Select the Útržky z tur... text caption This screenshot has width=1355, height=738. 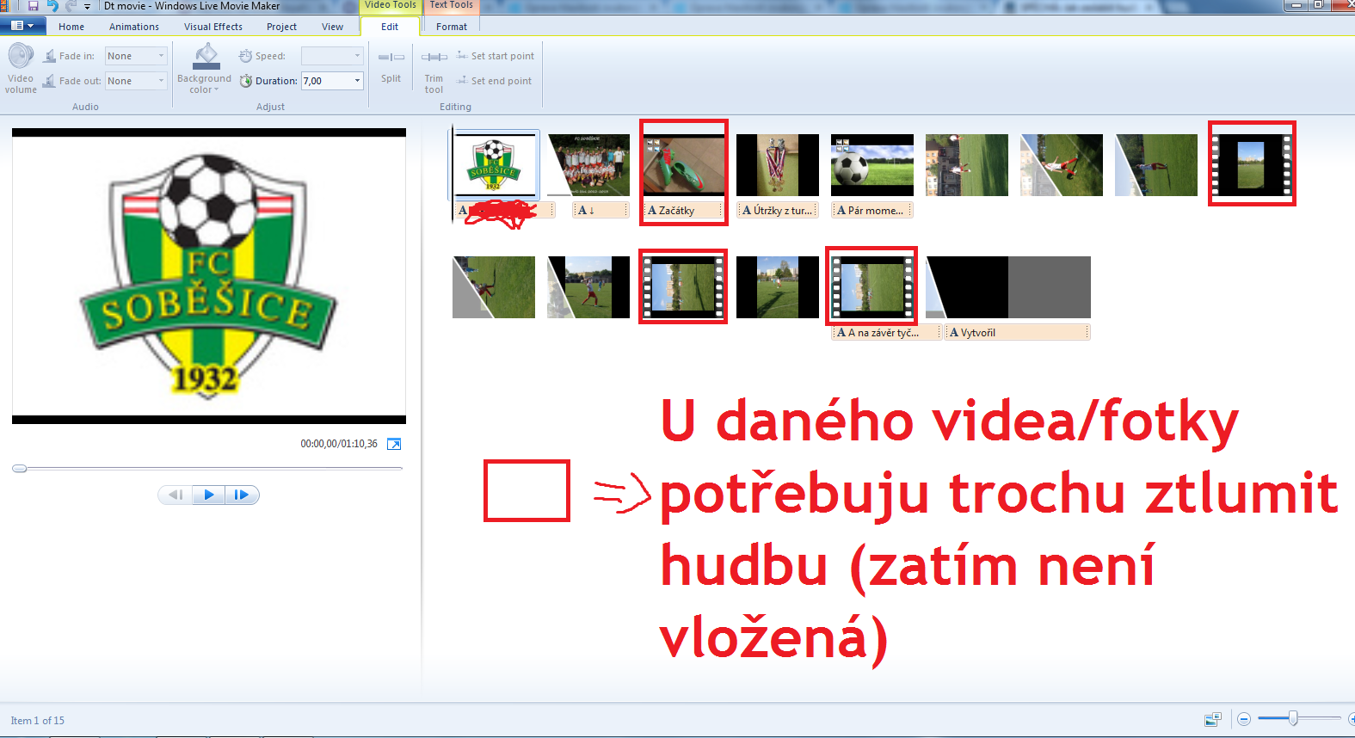[778, 210]
